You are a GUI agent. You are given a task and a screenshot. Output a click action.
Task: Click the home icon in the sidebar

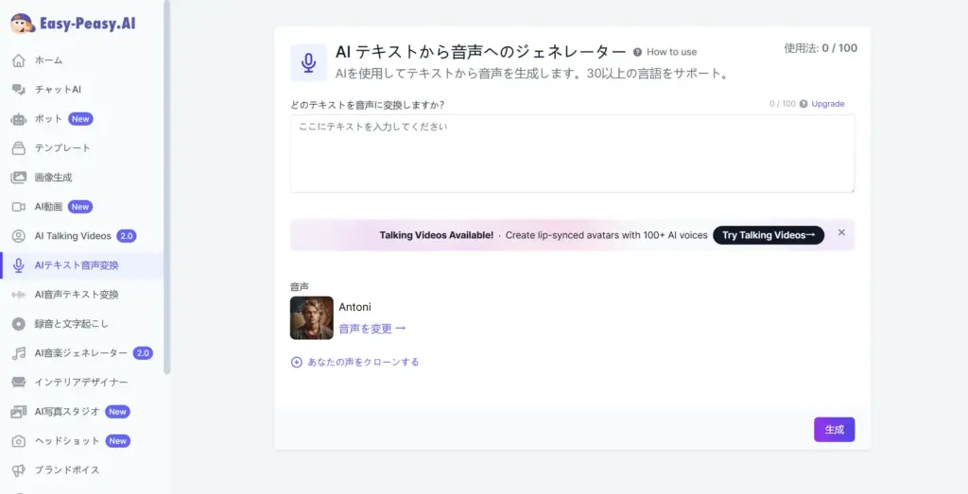click(x=18, y=60)
